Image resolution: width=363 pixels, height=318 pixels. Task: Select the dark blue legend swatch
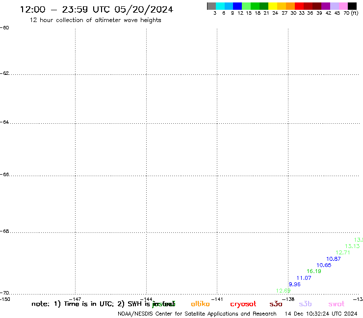click(x=237, y=6)
